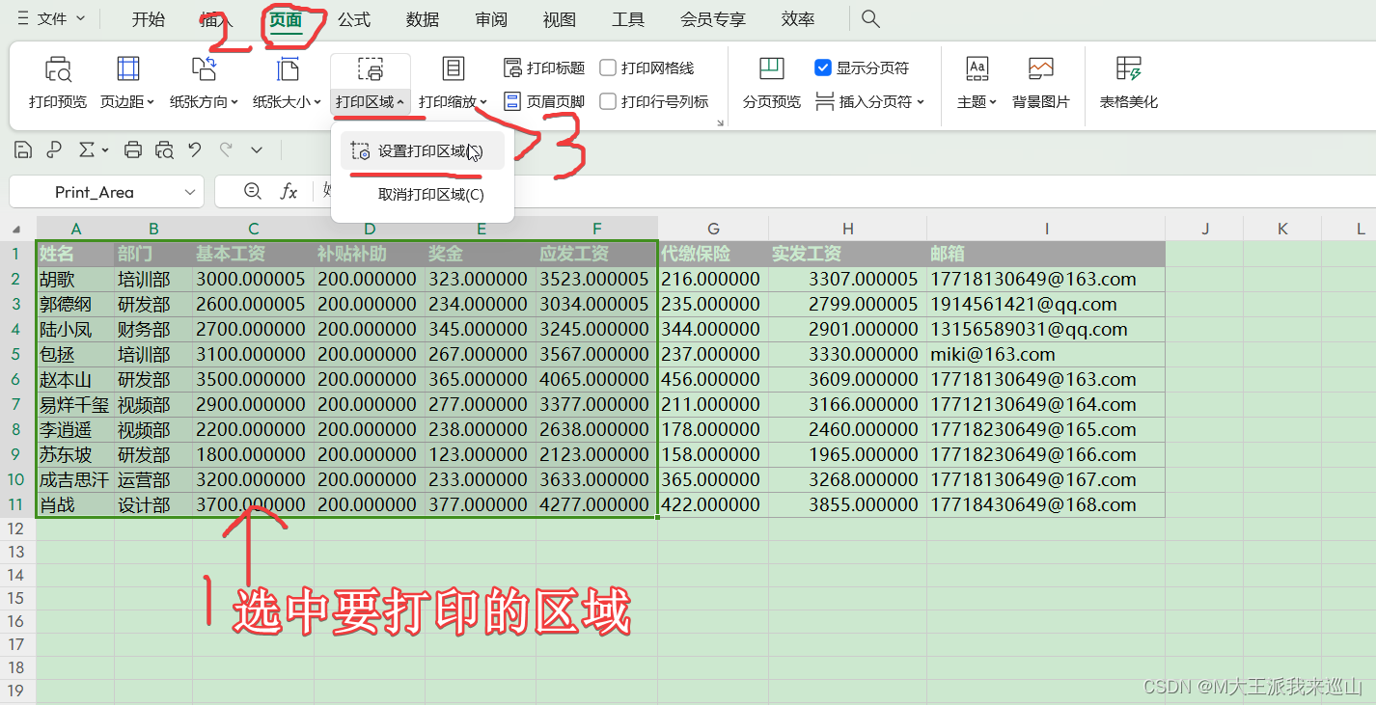
Task: Open Header and Footer (页眉页脚)
Action: click(544, 101)
